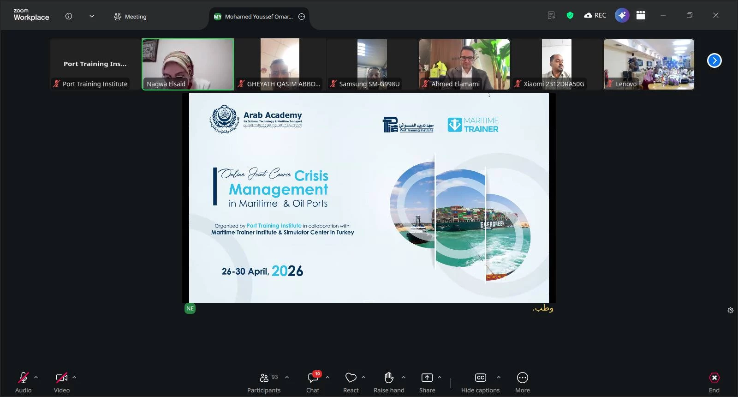Select Port Training Institute participant tile
This screenshot has height=397, width=738.
click(x=95, y=64)
